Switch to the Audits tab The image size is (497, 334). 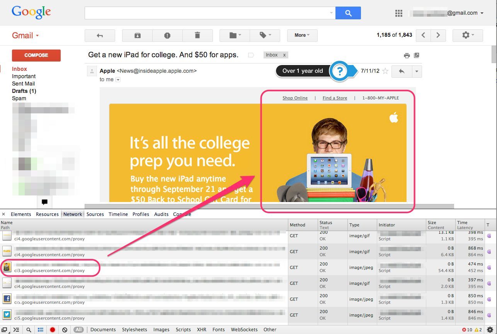161,214
